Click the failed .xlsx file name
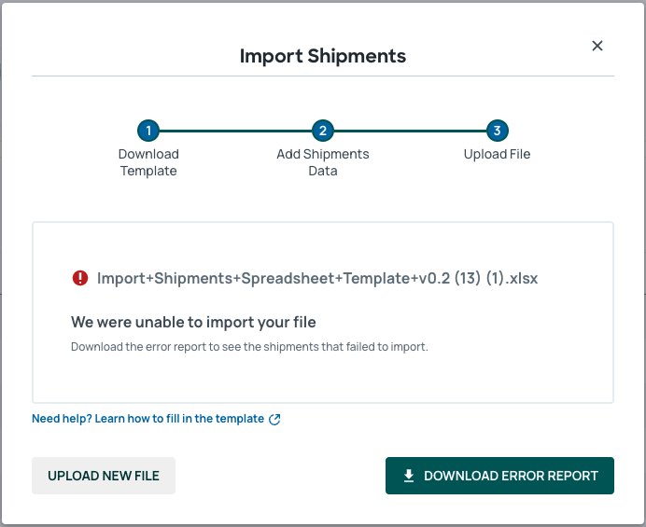The width and height of the screenshot is (646, 527). click(317, 278)
